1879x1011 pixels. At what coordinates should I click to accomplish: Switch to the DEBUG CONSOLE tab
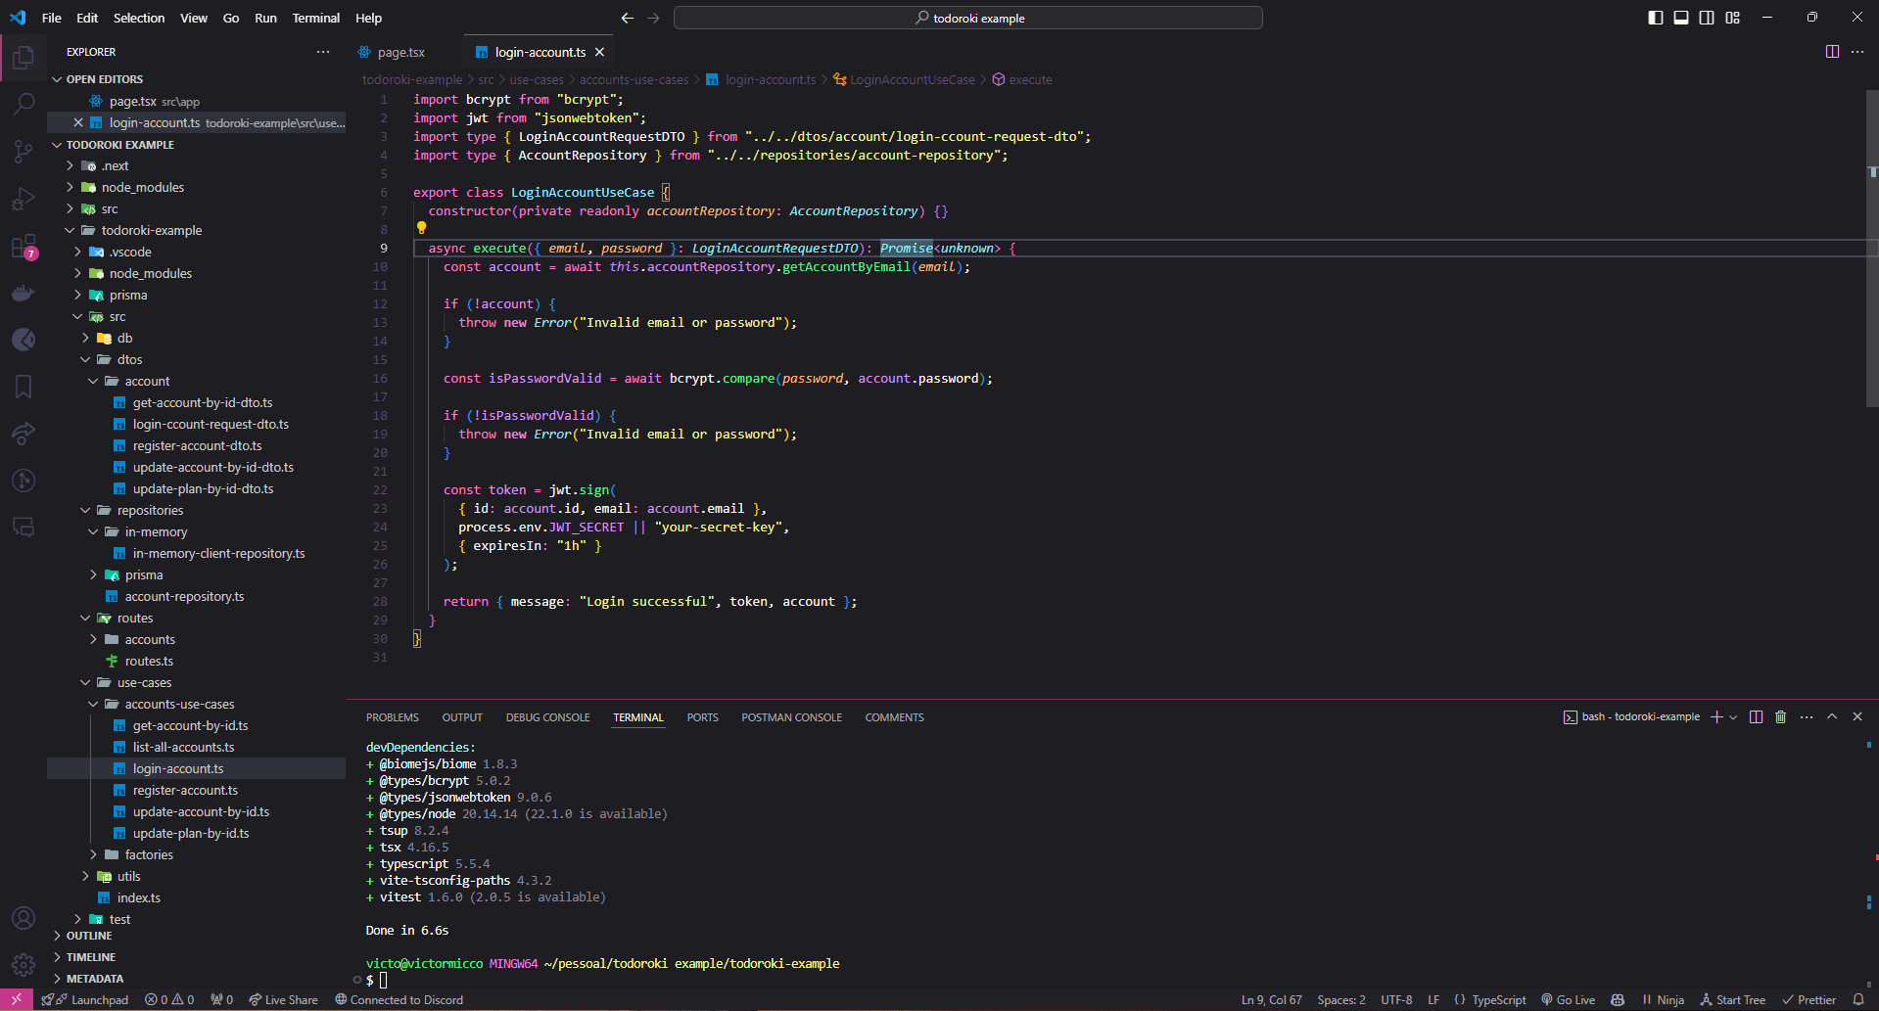(547, 718)
